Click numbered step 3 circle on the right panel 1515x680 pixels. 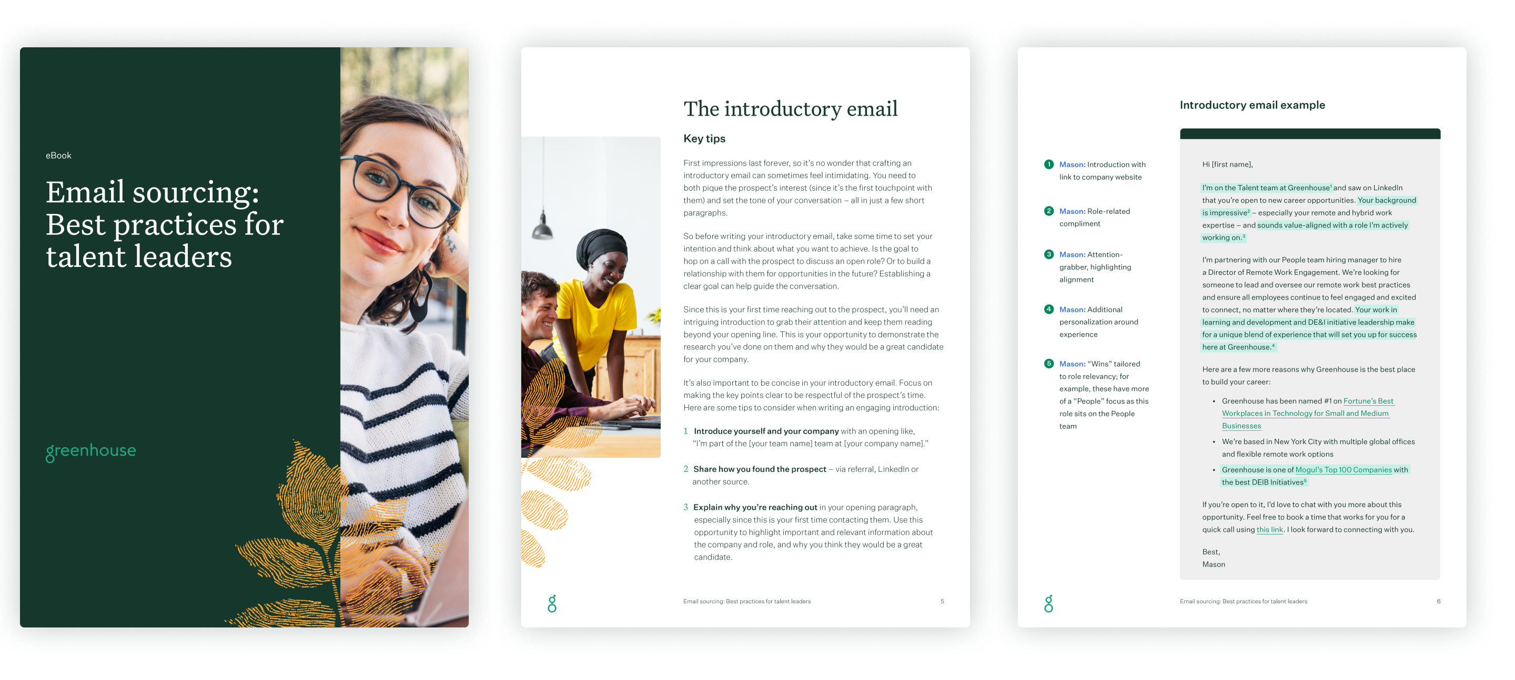[x=1049, y=255]
